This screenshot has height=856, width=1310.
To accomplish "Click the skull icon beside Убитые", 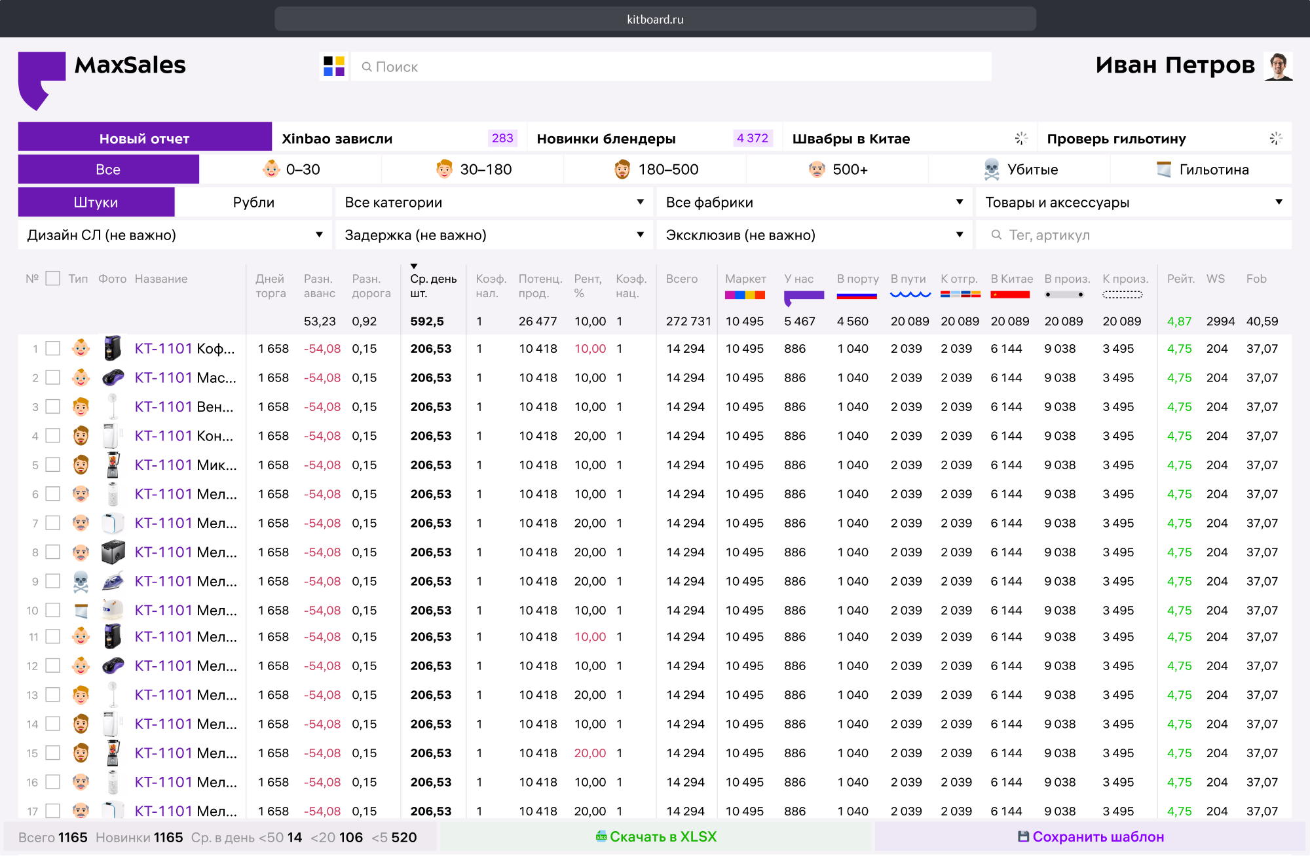I will (x=992, y=169).
